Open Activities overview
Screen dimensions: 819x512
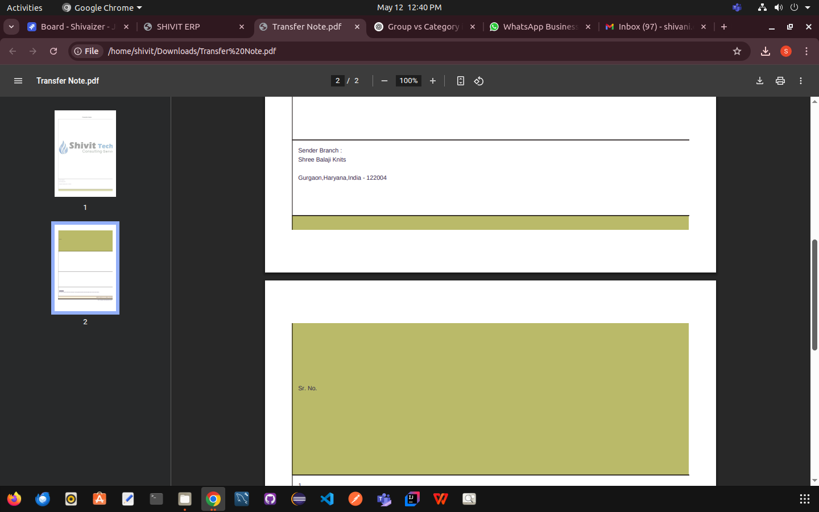[x=24, y=7]
